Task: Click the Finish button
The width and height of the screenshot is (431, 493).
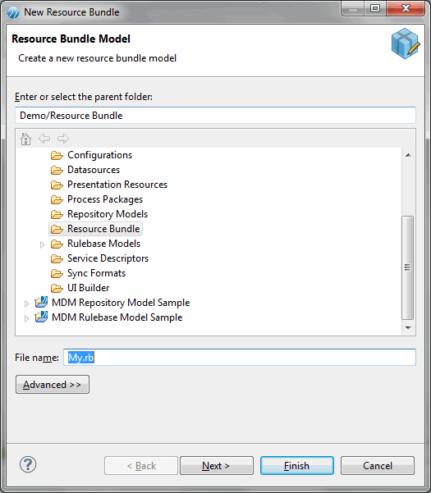Action: pyautogui.click(x=297, y=466)
